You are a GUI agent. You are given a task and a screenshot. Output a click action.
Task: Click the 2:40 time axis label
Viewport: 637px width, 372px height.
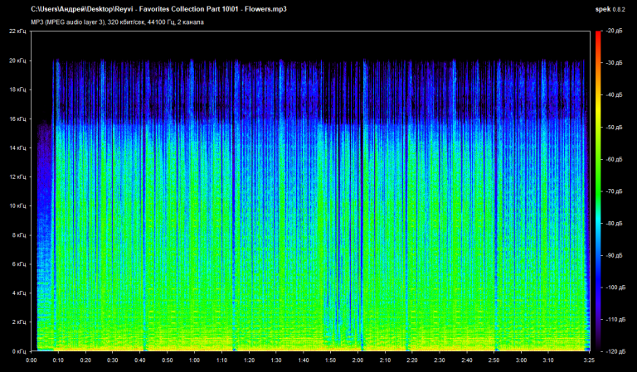coord(467,360)
